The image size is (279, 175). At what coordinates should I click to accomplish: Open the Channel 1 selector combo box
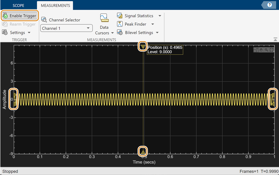coord(66,28)
